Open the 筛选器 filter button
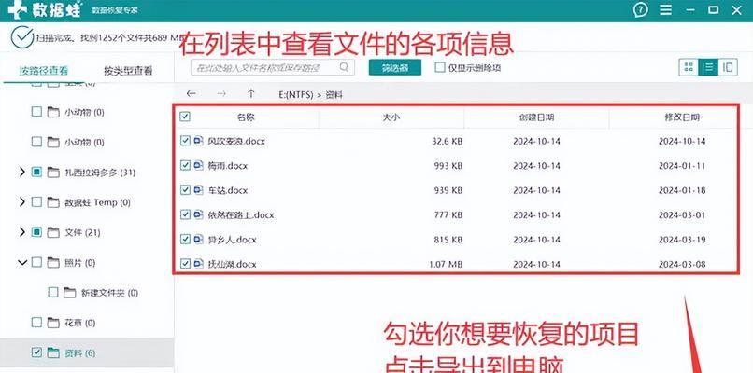This screenshot has width=753, height=373. click(395, 67)
